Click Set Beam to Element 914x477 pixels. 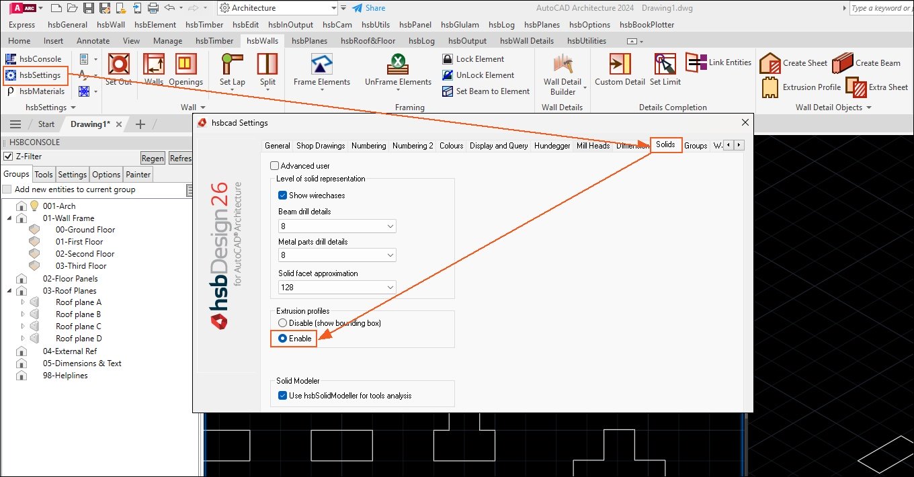487,91
